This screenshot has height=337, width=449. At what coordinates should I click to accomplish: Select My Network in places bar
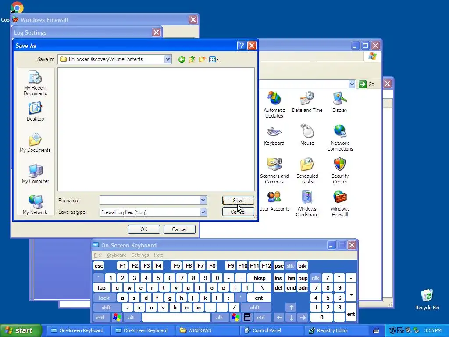[35, 204]
